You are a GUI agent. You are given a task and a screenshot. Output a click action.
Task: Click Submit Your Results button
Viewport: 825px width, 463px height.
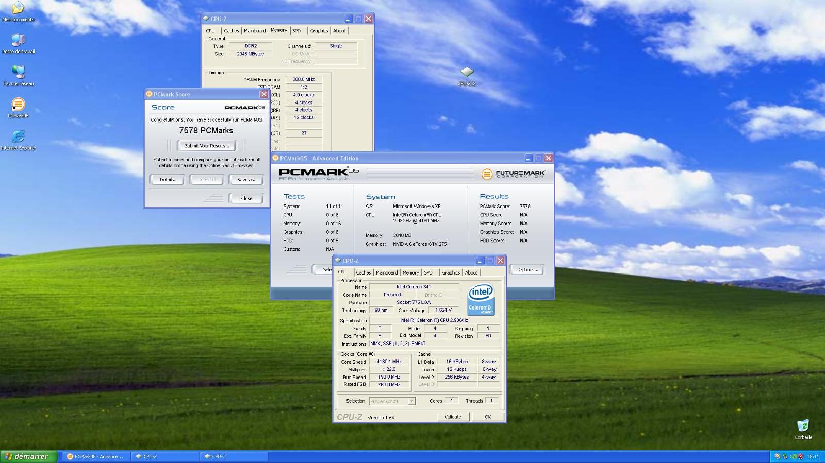[x=207, y=146]
